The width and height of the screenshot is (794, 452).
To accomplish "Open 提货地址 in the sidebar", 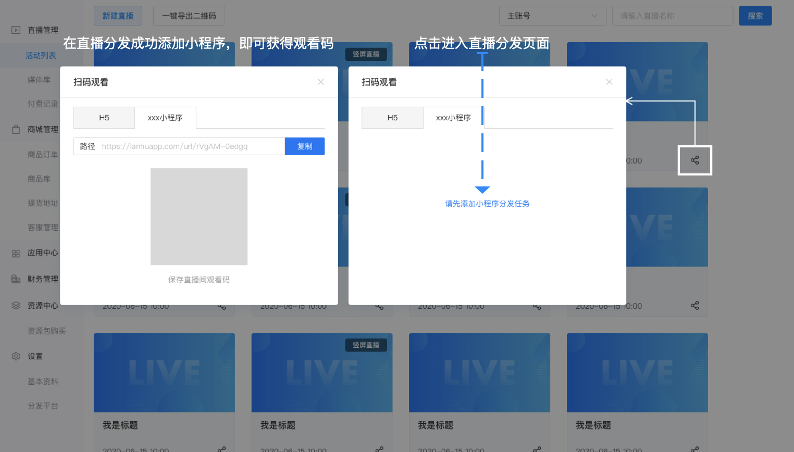I will (43, 203).
